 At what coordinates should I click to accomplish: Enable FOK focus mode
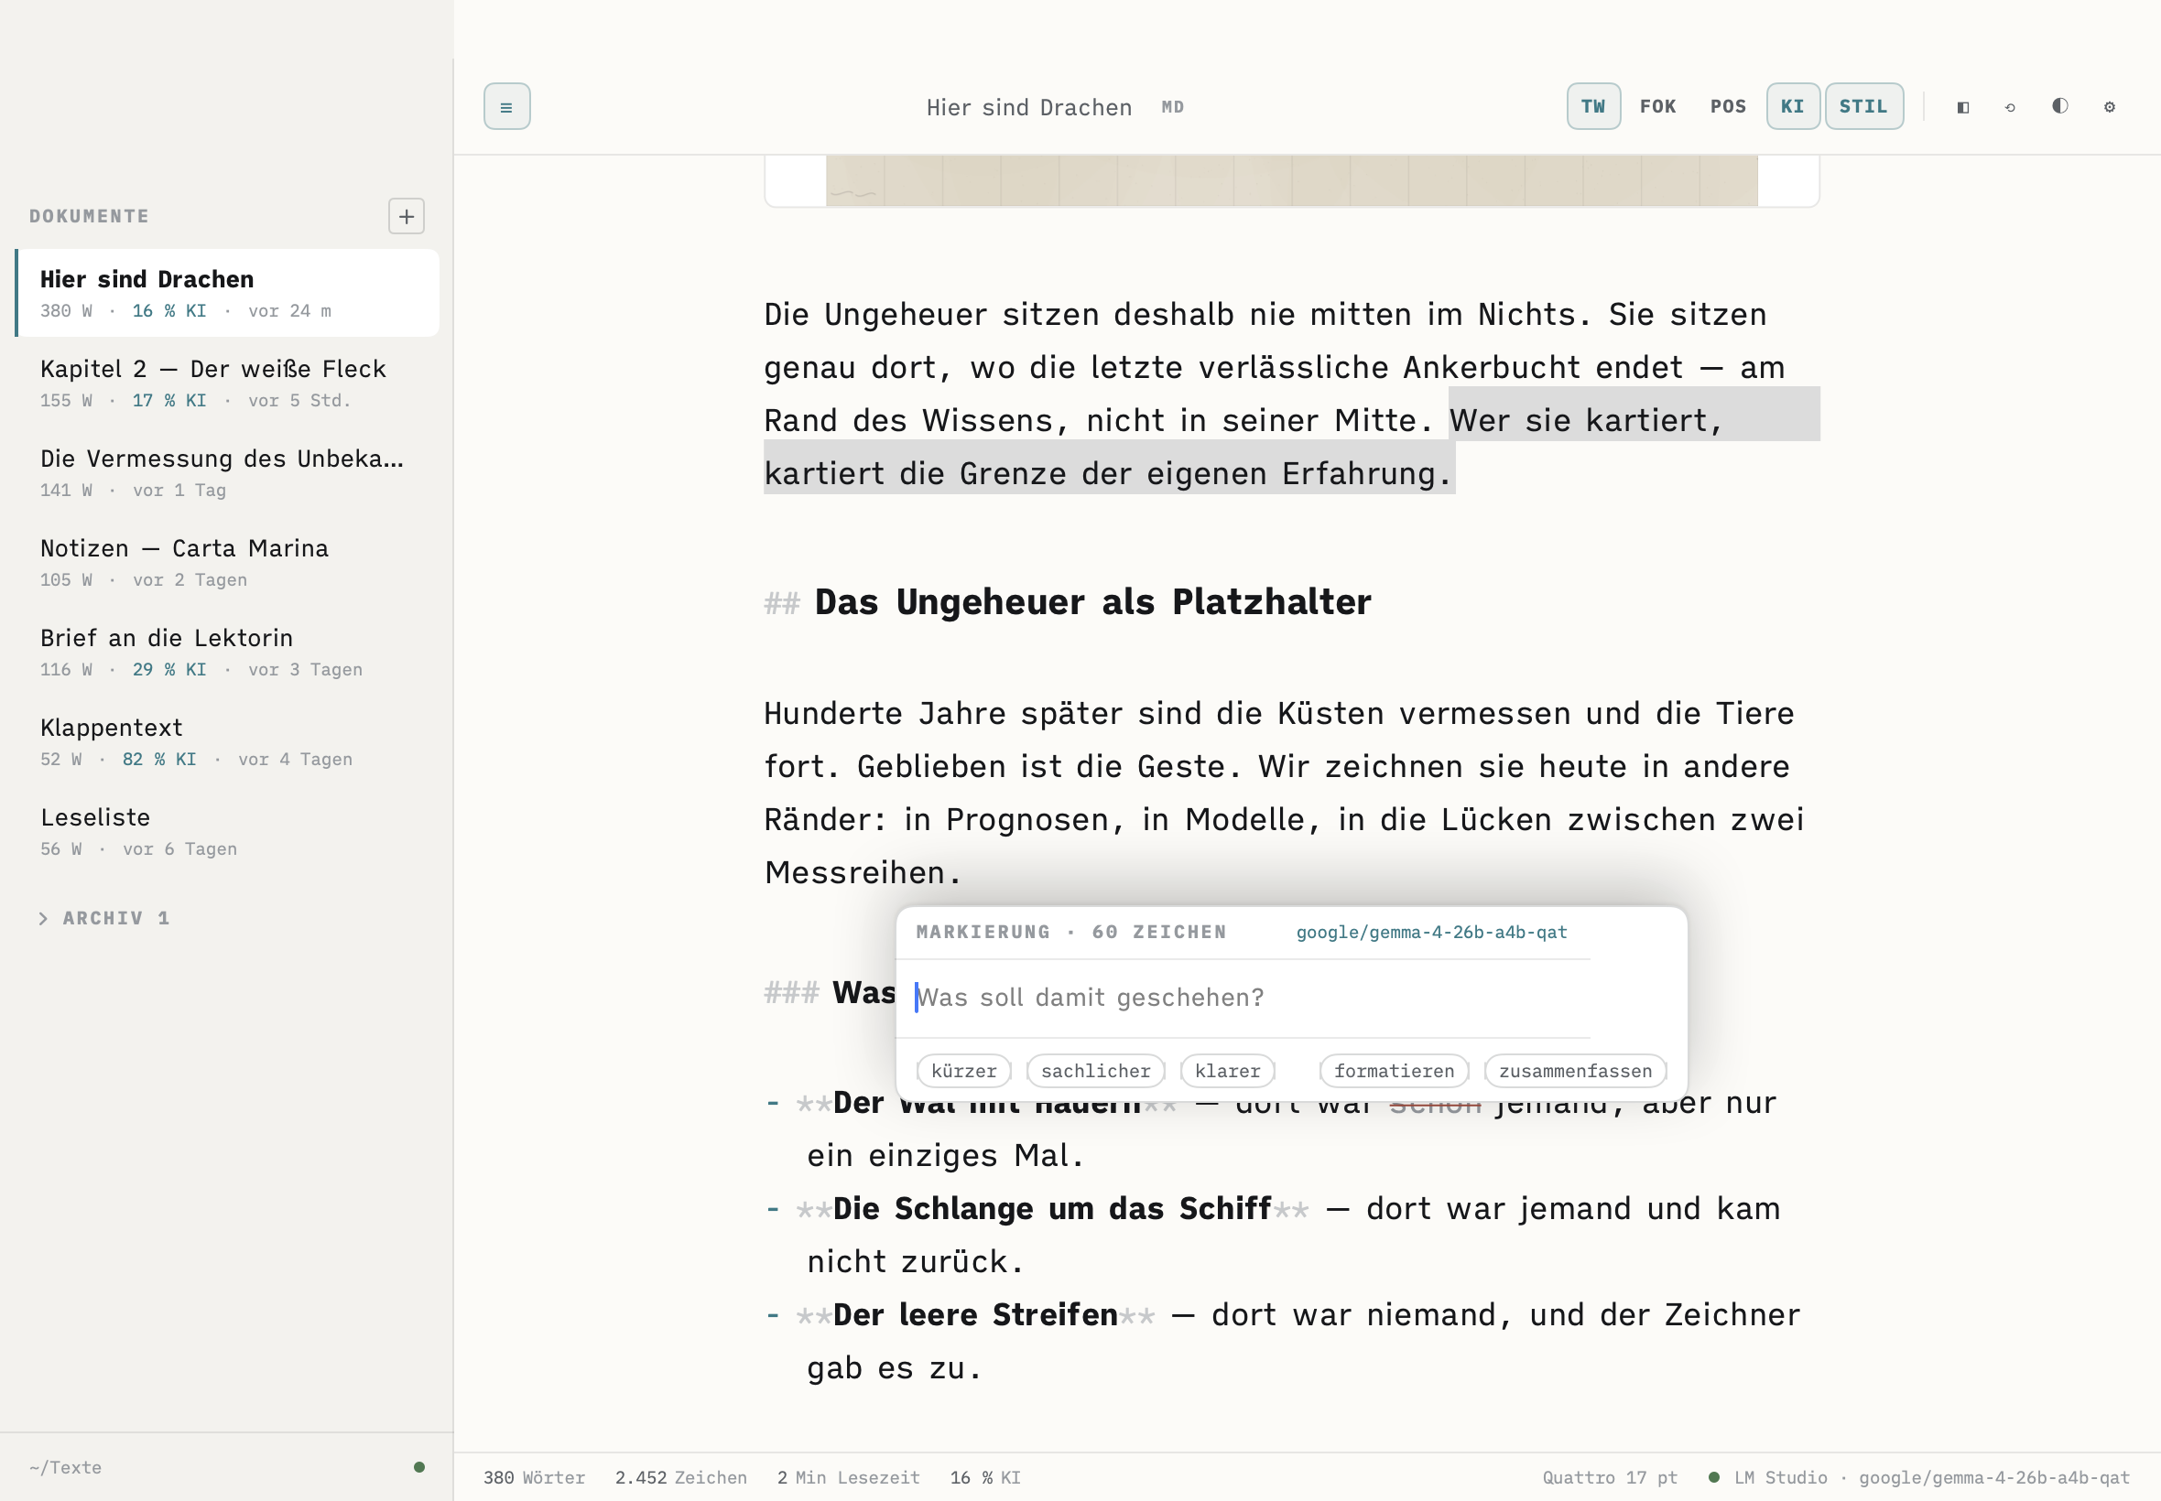1657,106
